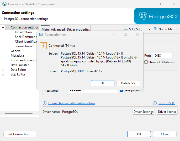Switch to the Driver properties tab
The width and height of the screenshot is (180, 141).
click(78, 30)
